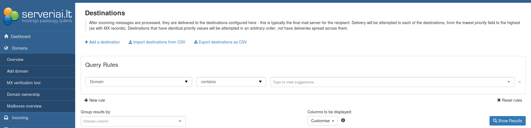Click the Incoming inbox icon
The width and height of the screenshot is (531, 128).
tap(6, 117)
